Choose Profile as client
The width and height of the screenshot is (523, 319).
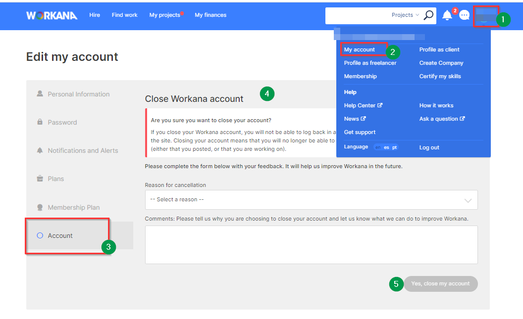pyautogui.click(x=439, y=49)
